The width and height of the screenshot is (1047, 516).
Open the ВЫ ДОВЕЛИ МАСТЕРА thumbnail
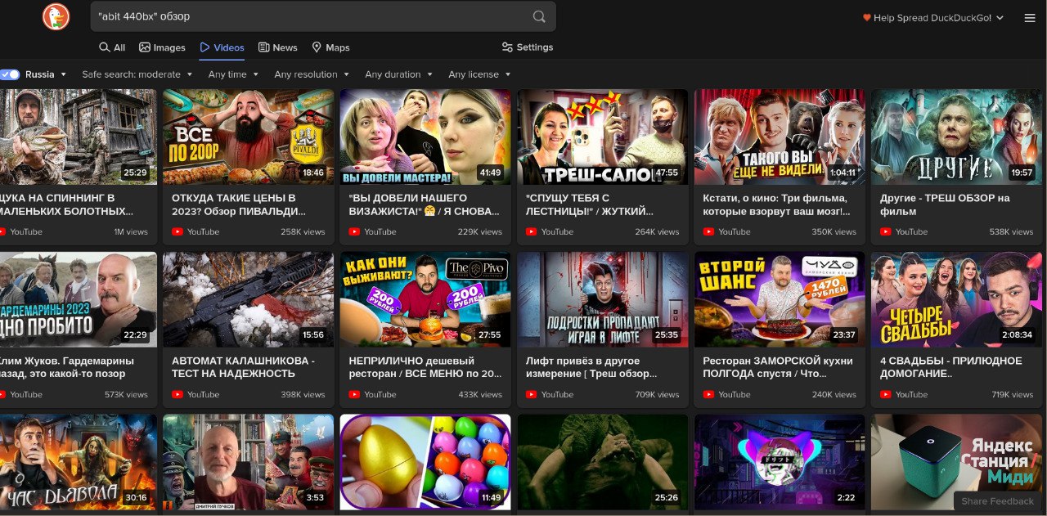click(x=425, y=137)
